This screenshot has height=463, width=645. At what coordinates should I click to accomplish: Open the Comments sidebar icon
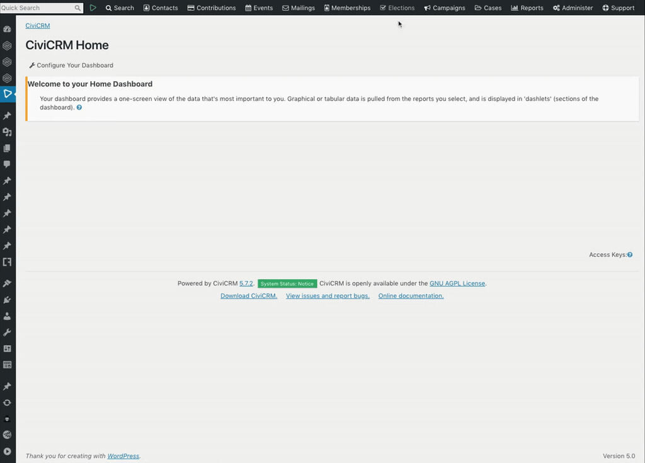click(x=8, y=164)
